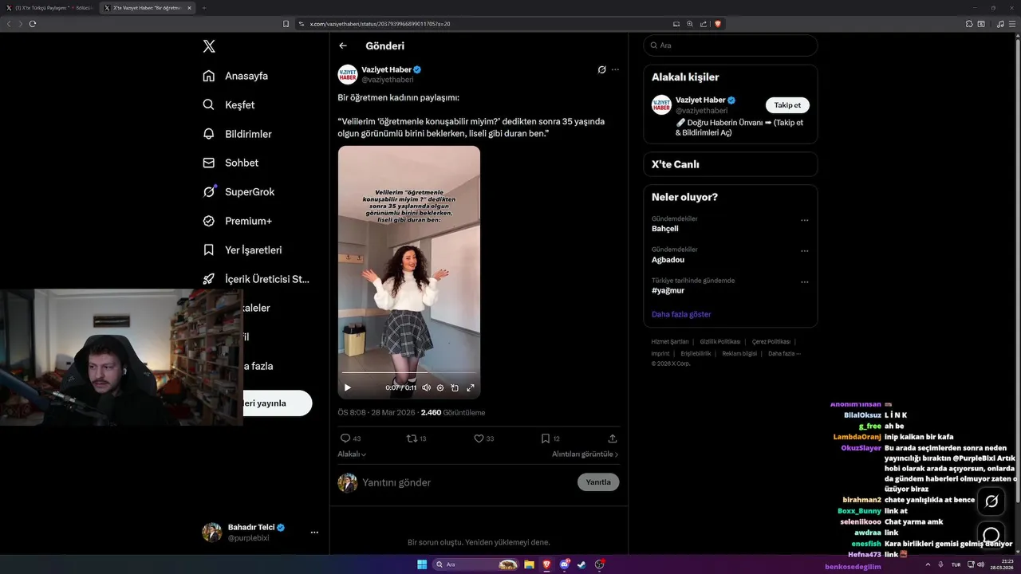1021x574 pixels.
Task: Open more options for Agbadou trend
Action: 804,251
